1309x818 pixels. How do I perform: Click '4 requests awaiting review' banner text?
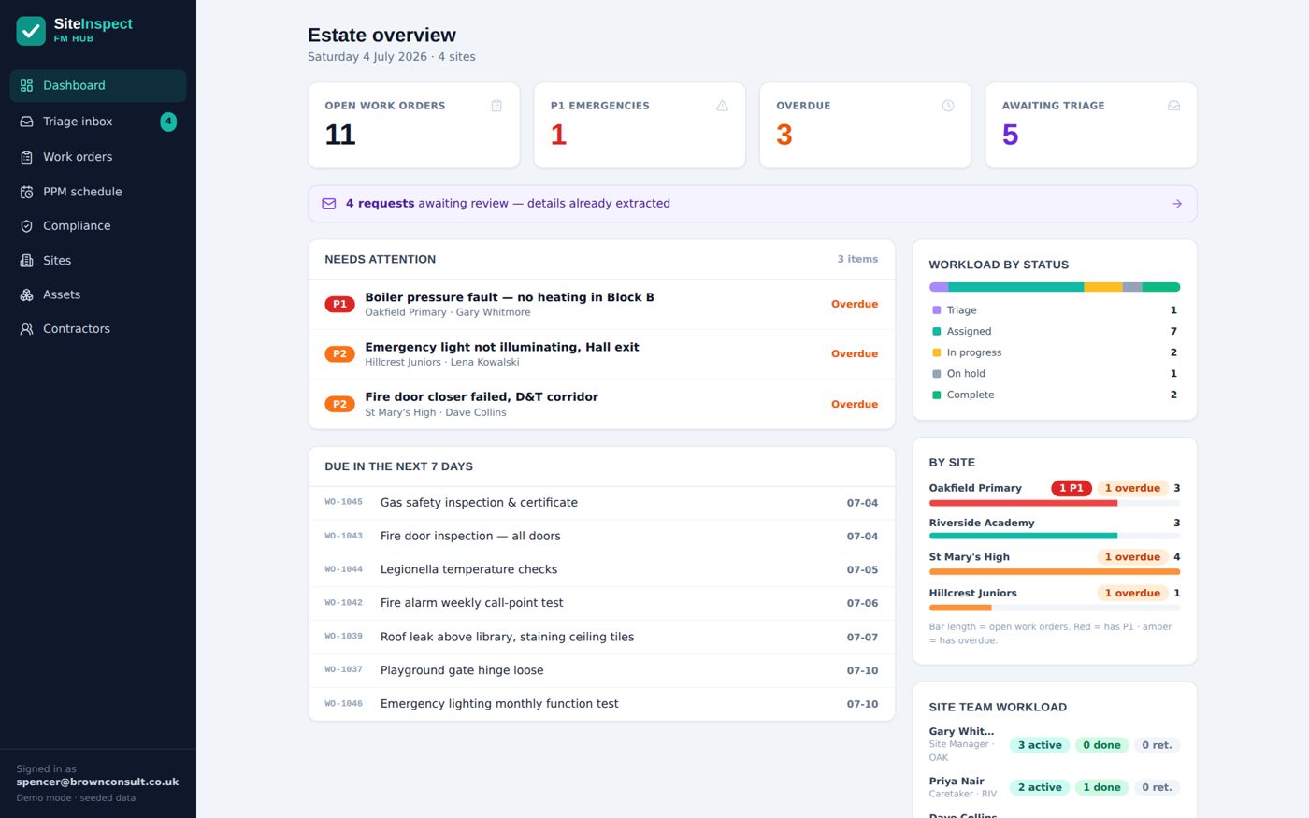(x=508, y=204)
